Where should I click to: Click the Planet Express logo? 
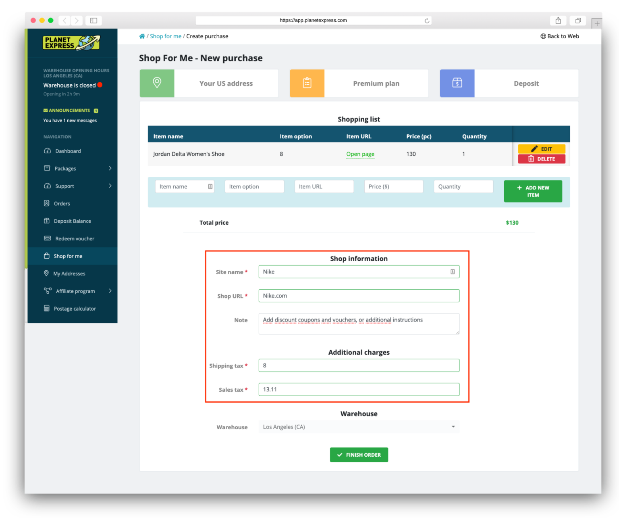pyautogui.click(x=71, y=43)
